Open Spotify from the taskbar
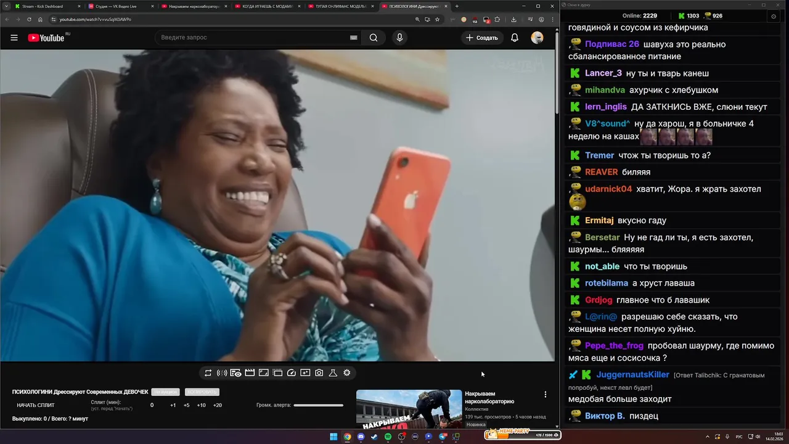Screen dimensions: 789x444 388,437
